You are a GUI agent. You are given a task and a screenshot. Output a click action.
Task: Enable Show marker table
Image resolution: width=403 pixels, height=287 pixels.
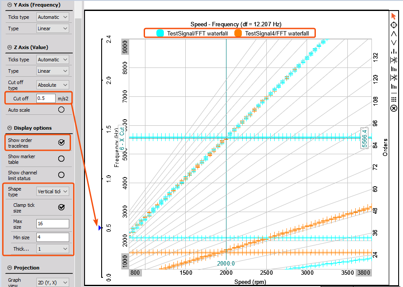[x=61, y=159]
